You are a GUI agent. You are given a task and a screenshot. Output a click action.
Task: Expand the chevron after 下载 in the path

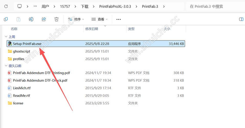click(94, 6)
